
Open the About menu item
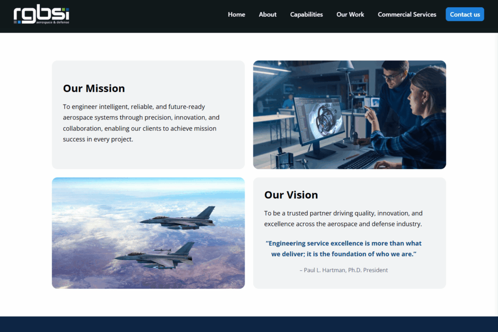[267, 15]
